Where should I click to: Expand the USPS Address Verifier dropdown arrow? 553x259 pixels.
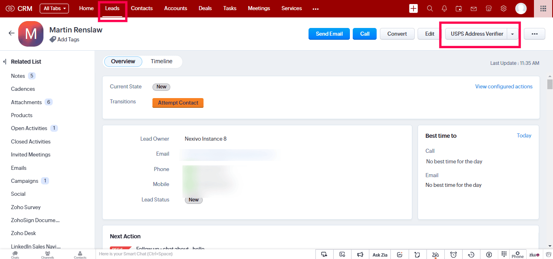(512, 34)
